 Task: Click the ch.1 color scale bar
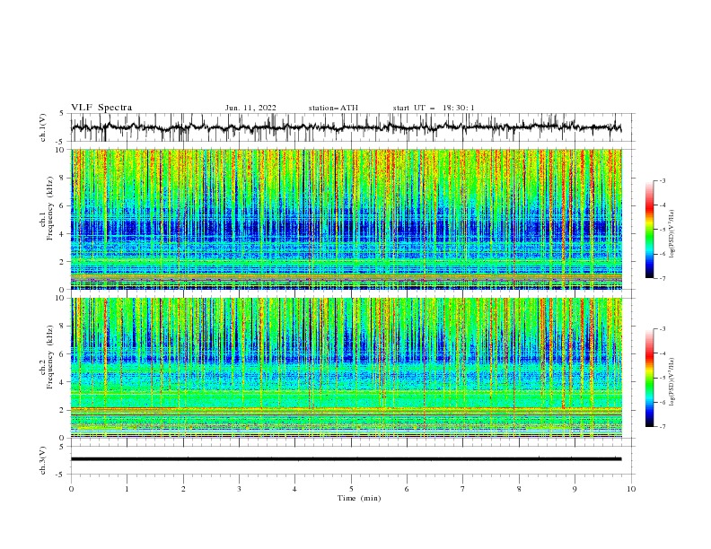click(649, 230)
